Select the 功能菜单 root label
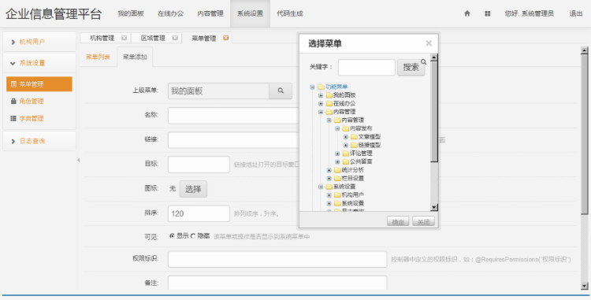The image size is (591, 300). (x=336, y=87)
